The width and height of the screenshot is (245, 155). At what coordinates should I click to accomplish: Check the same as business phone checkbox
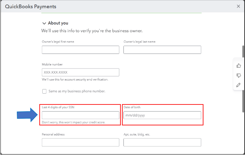44,91
